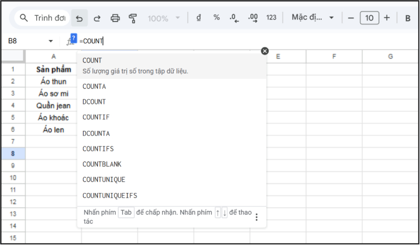Select the COUNT function suggestion
Image resolution: width=420 pixels, height=245 pixels.
172,66
